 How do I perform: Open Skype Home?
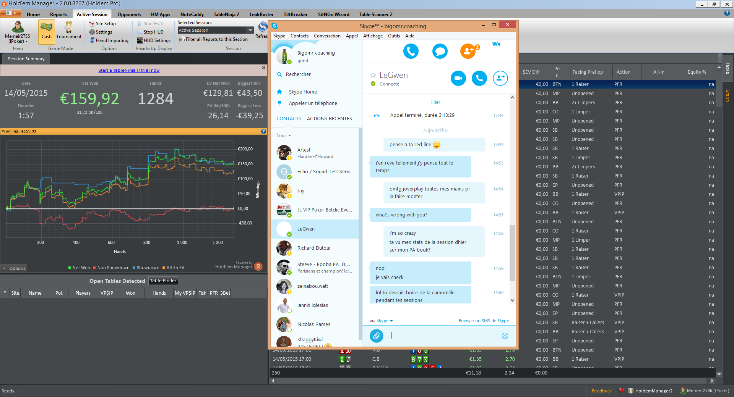tap(303, 92)
